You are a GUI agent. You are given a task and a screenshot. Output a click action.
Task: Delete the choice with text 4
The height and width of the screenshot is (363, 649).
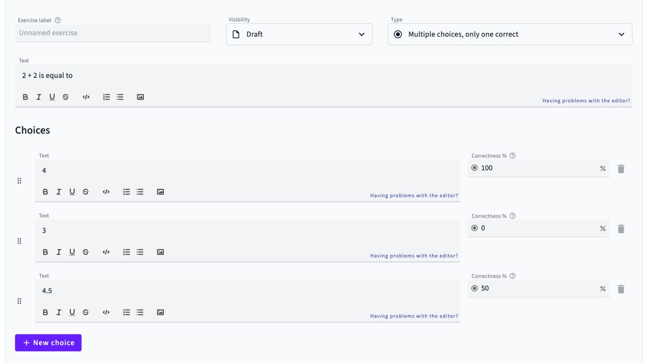pyautogui.click(x=621, y=169)
